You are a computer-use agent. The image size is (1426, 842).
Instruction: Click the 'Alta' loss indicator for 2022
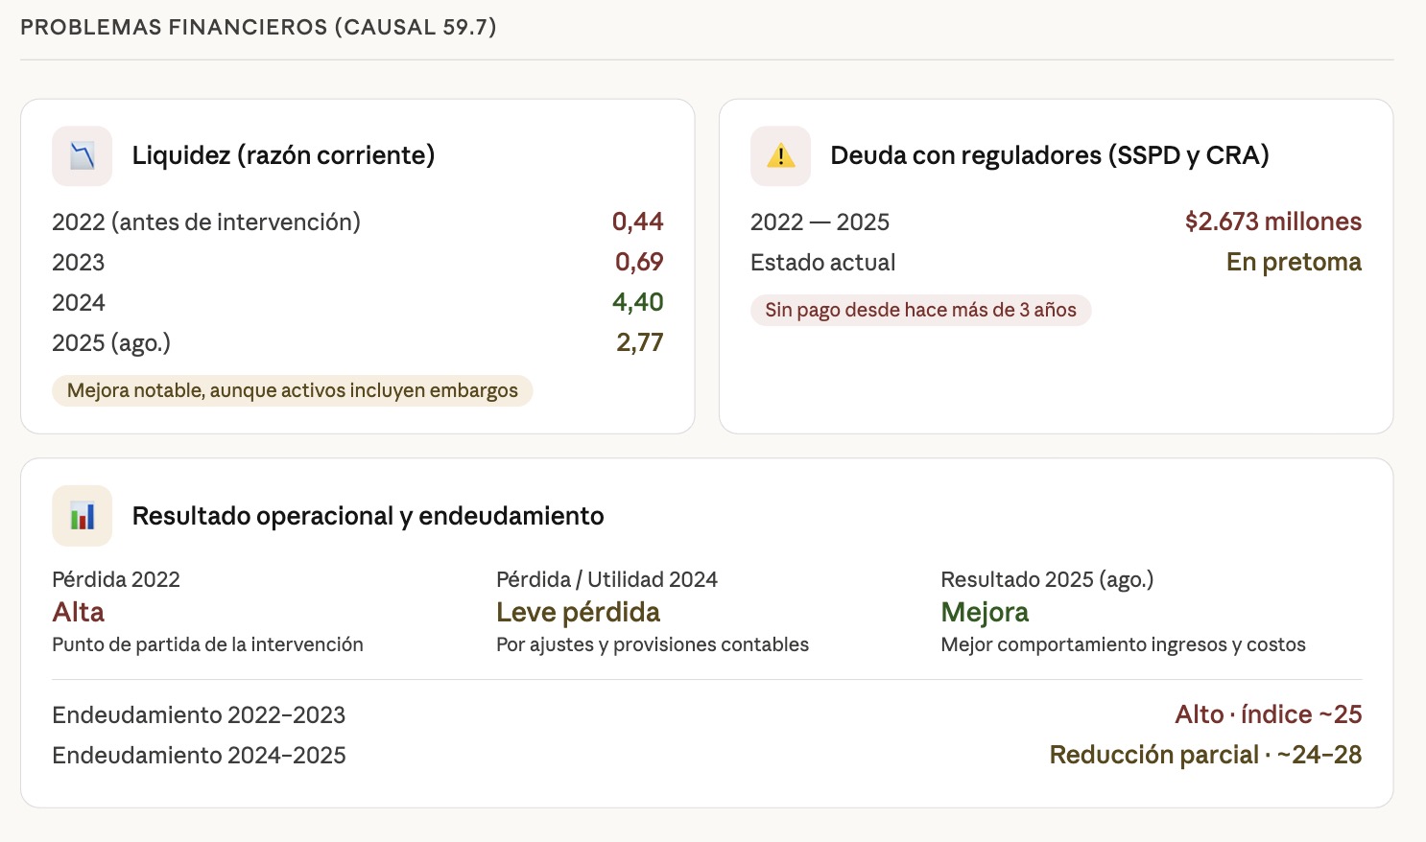click(79, 612)
